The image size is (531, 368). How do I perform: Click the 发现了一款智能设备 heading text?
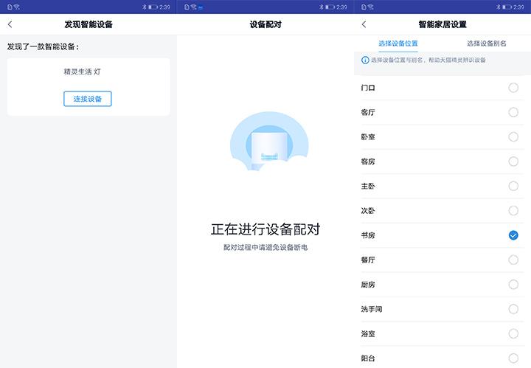click(43, 46)
